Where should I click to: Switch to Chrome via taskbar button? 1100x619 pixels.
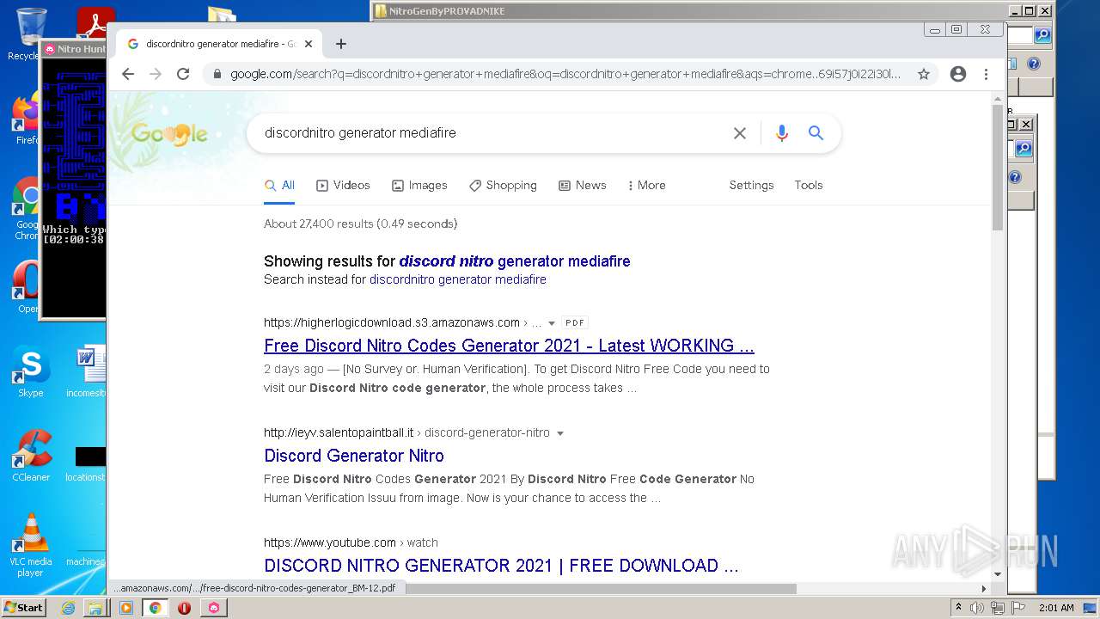coord(155,608)
